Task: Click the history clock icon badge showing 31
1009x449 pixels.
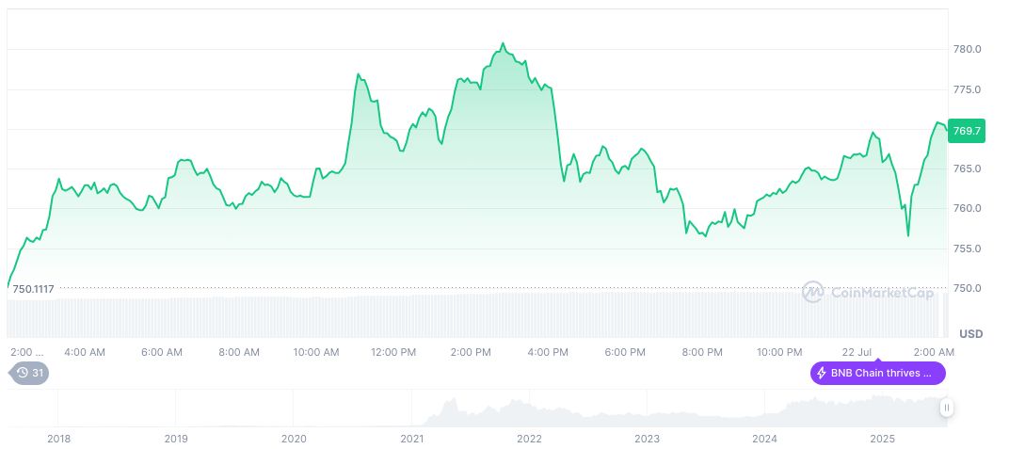Action: (x=29, y=373)
